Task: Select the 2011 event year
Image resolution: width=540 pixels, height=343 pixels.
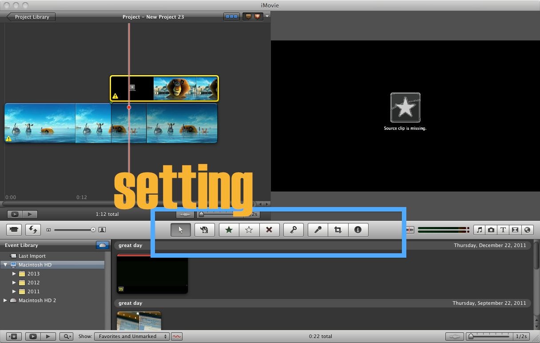Action: 33,291
